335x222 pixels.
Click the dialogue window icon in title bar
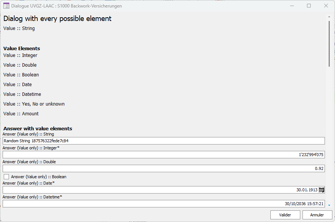6,6
